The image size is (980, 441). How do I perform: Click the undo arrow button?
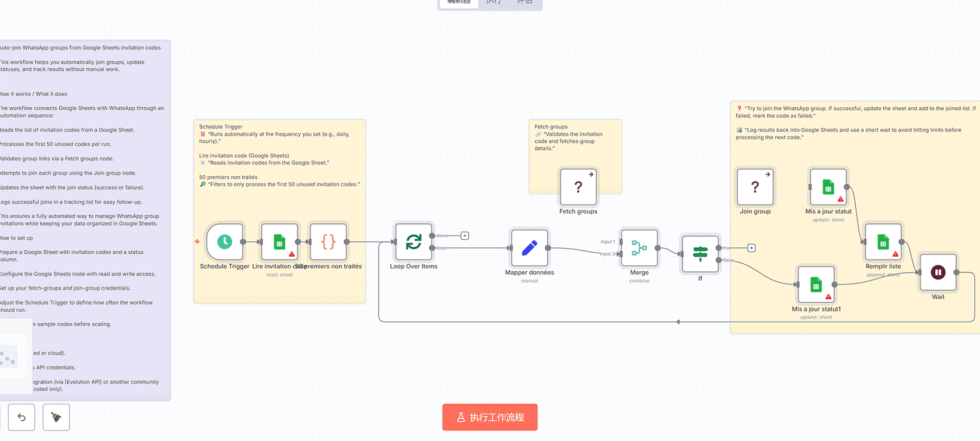22,417
